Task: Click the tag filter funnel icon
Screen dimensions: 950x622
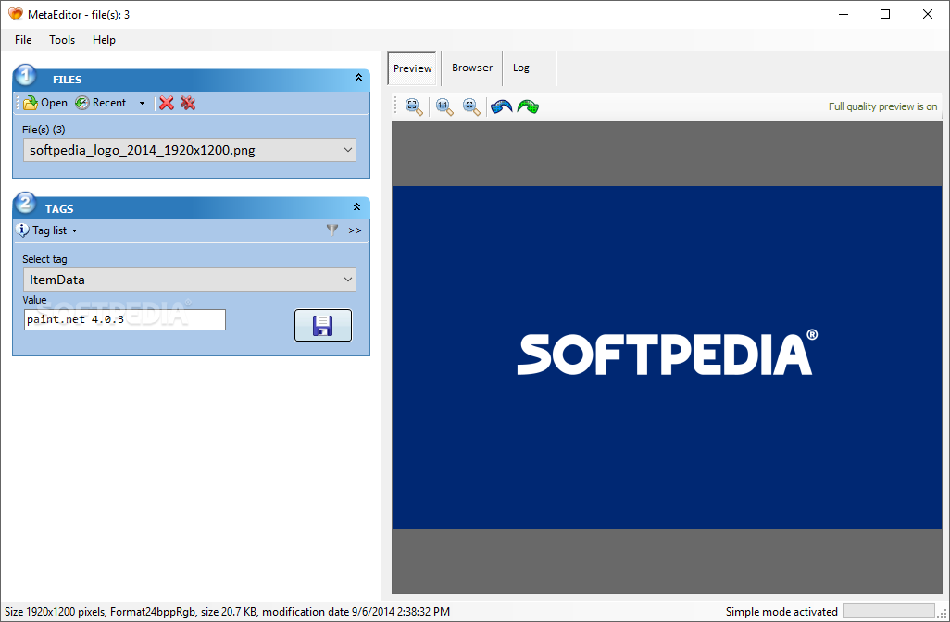Action: pyautogui.click(x=332, y=230)
